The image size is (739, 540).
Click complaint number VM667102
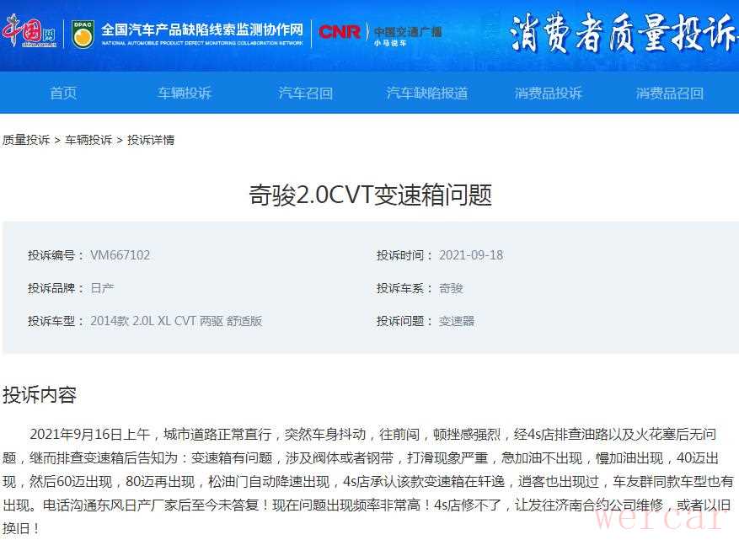(120, 255)
